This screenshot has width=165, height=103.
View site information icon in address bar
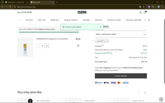[15, 7]
